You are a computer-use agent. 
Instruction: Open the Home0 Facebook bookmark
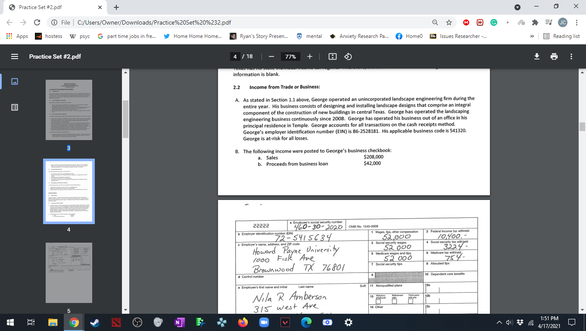[410, 36]
